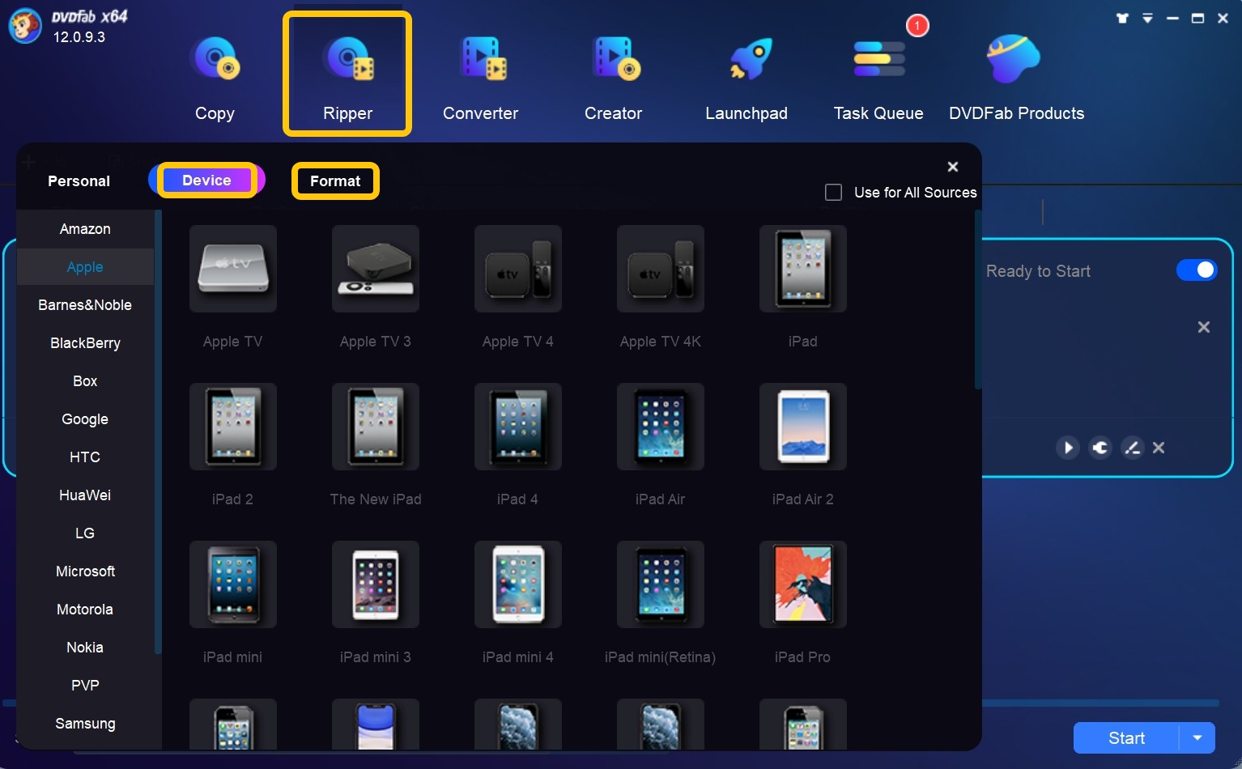This screenshot has width=1242, height=769.
Task: Close the profile selection panel
Action: tap(953, 167)
